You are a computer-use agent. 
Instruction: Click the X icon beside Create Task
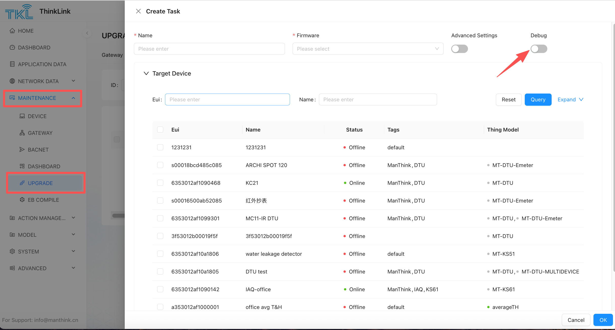(x=138, y=11)
